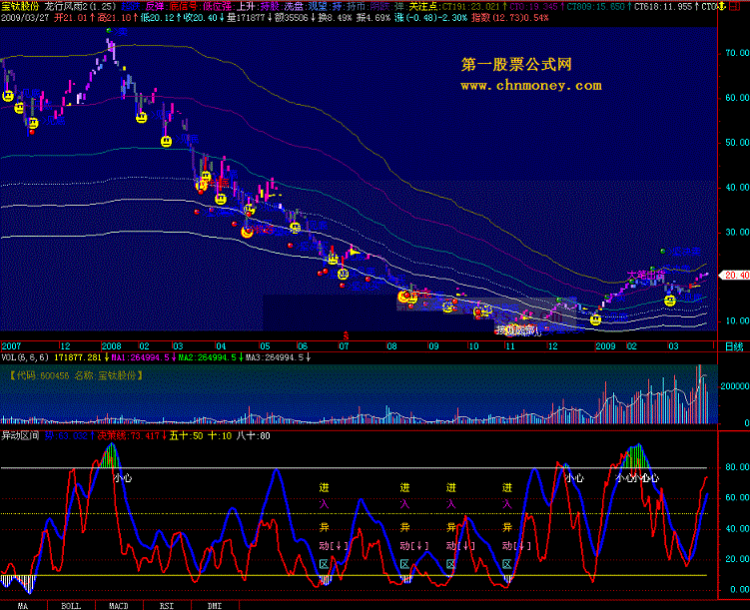The image size is (750, 610).
Task: Click the CT618:11.955 value
Action: (x=663, y=7)
